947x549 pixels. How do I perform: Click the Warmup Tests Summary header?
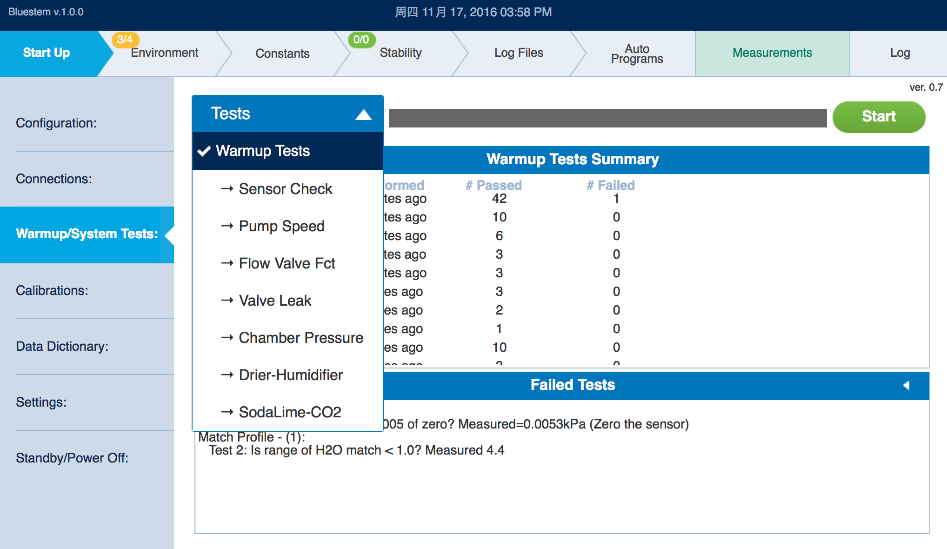572,160
